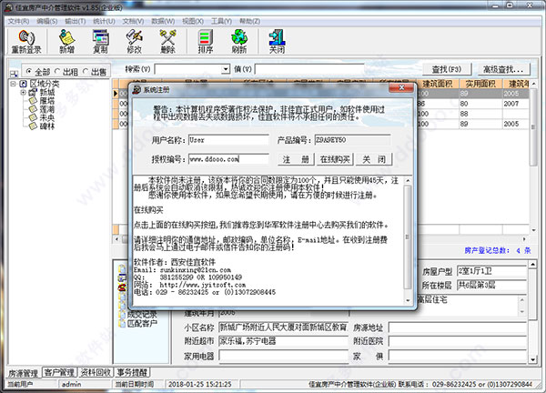Click the 房源地址 input field
This screenshot has width=546, height=393.
point(457,327)
